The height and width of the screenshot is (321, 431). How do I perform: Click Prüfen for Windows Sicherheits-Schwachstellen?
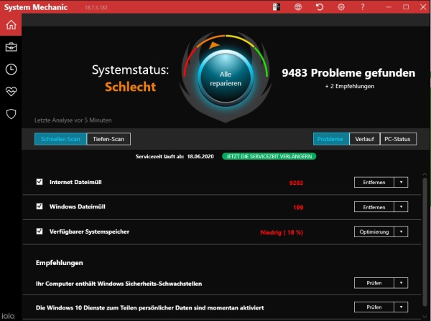click(374, 283)
